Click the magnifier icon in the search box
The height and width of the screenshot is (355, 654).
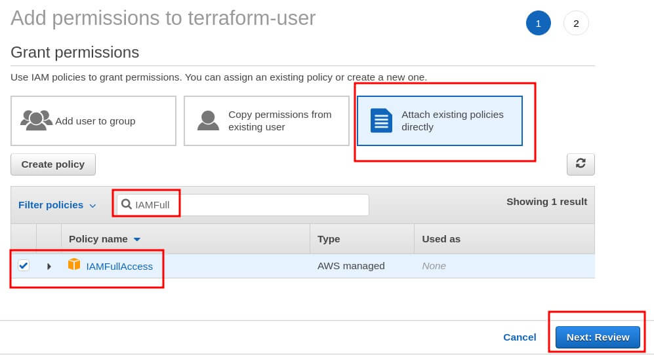coord(127,204)
